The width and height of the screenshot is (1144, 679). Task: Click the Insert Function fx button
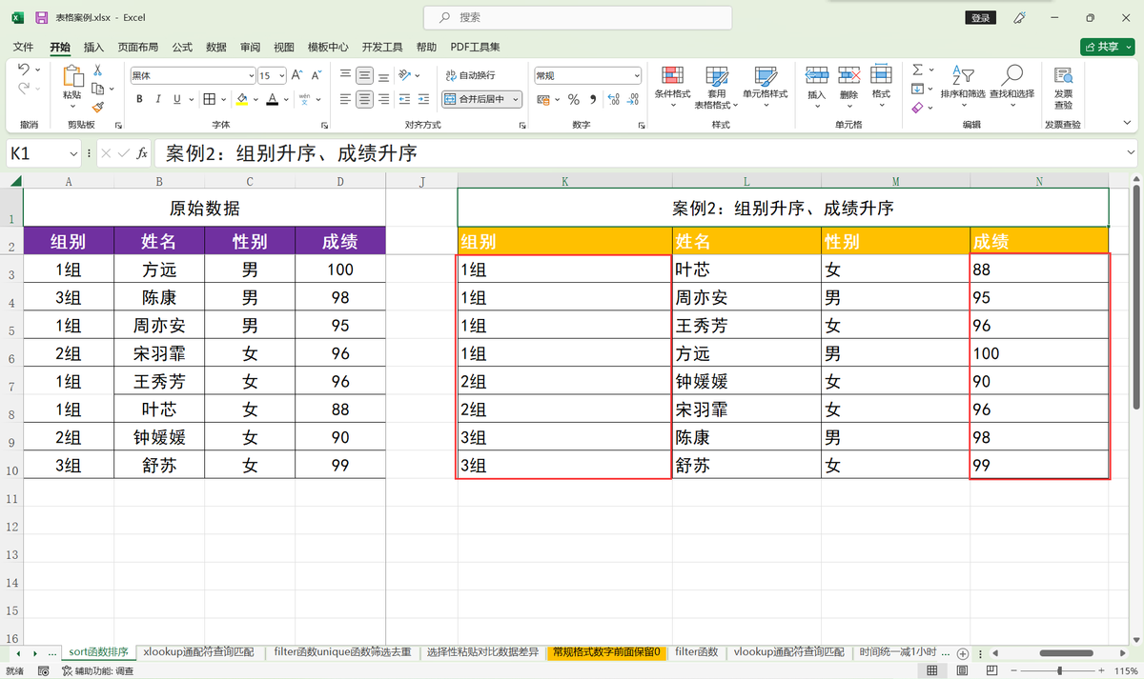pyautogui.click(x=142, y=153)
